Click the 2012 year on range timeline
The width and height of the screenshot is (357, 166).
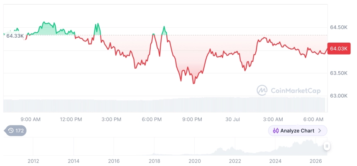point(33,161)
